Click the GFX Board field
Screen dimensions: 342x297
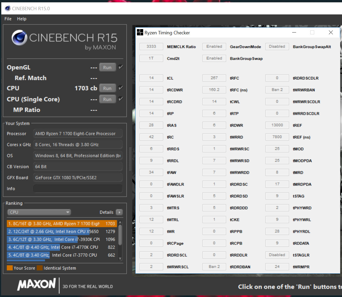(78, 177)
